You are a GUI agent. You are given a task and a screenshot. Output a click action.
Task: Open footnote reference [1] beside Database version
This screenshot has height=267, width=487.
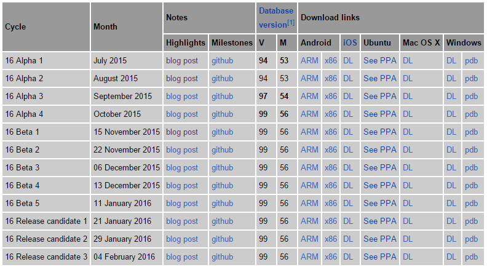[x=291, y=23]
